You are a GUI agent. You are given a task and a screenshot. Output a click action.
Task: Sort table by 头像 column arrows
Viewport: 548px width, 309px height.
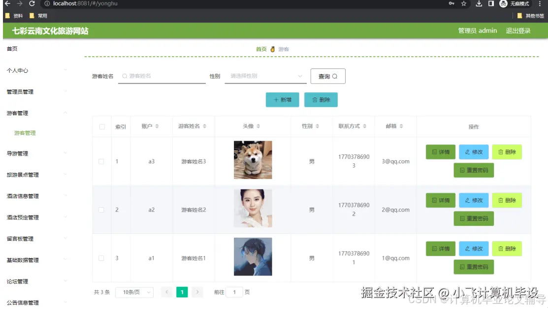point(258,126)
